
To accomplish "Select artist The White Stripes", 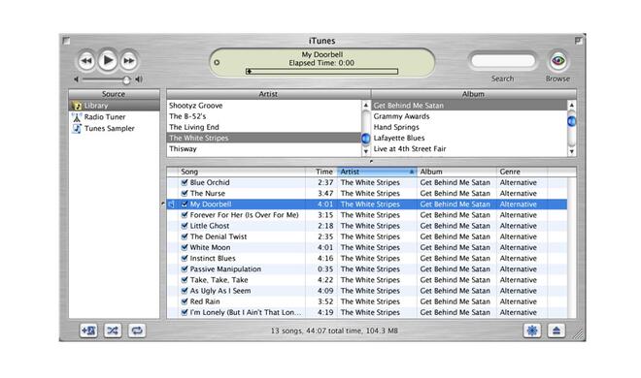I will [x=264, y=138].
